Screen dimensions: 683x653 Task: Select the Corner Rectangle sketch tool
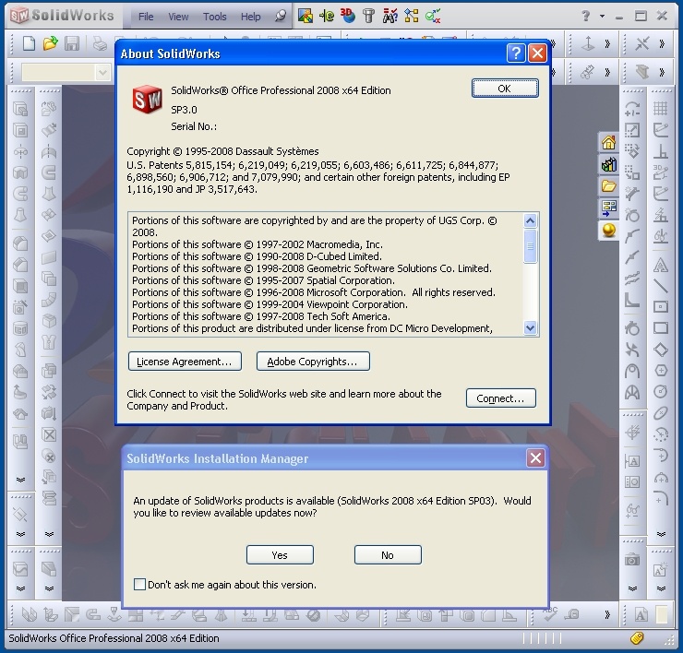(661, 327)
